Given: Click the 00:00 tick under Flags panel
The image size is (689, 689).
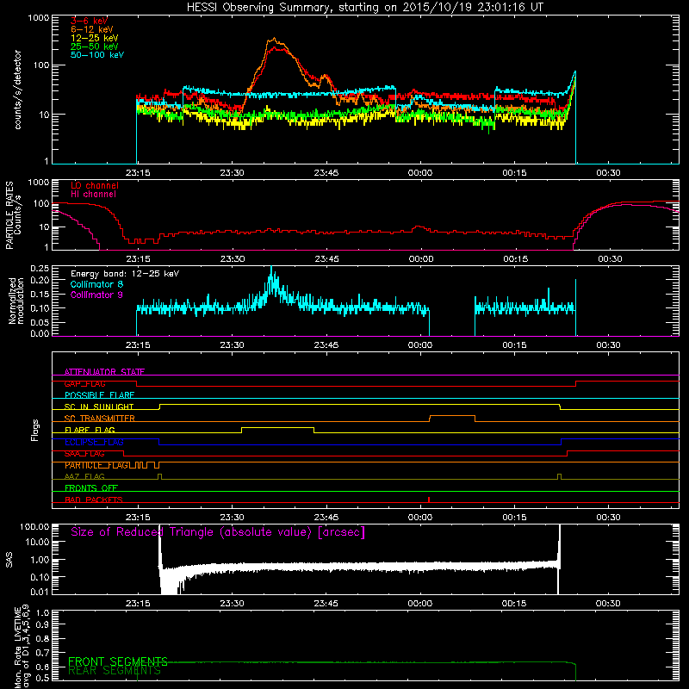Looking at the screenshot, I should [420, 518].
